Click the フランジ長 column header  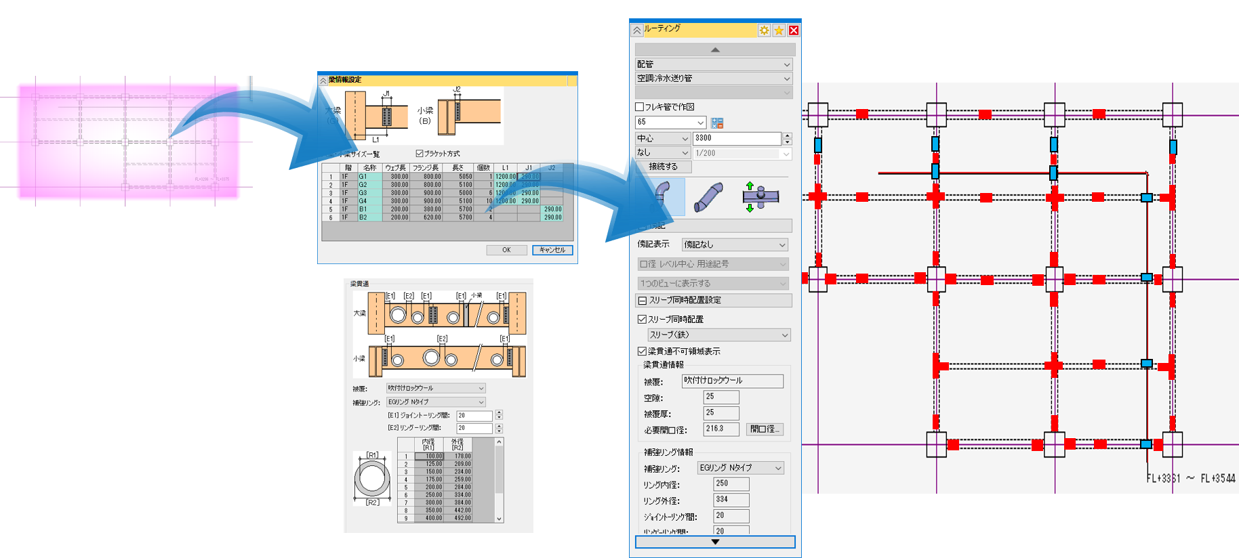pyautogui.click(x=426, y=168)
